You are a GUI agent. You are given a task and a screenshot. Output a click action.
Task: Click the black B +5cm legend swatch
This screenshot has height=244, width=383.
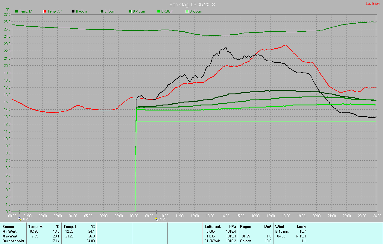[x=73, y=11]
